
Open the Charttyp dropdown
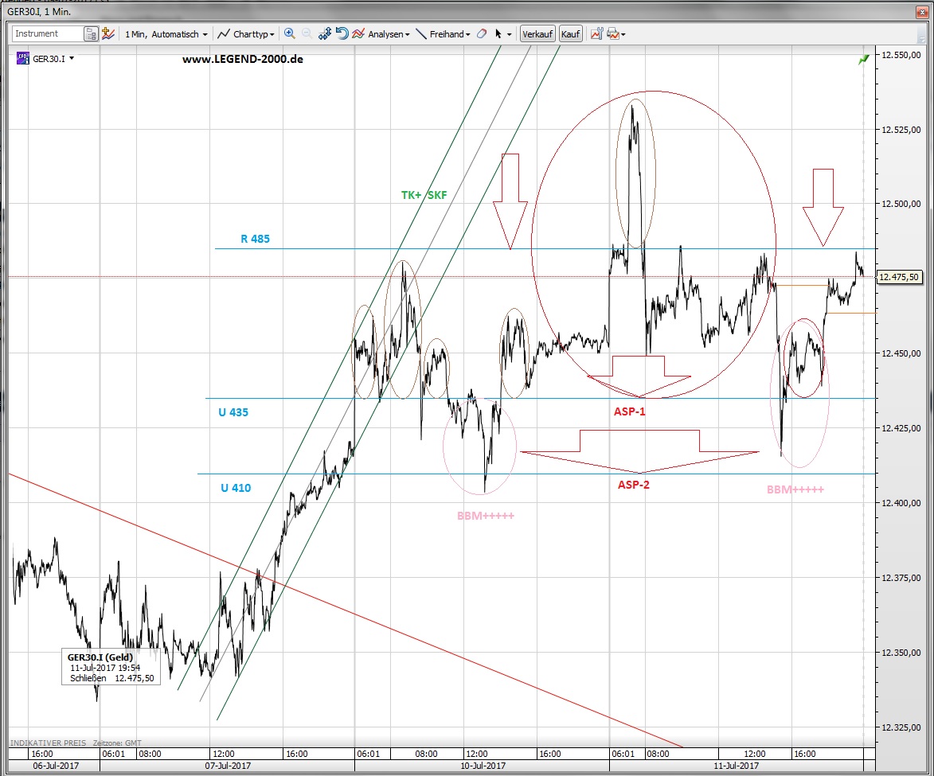247,34
